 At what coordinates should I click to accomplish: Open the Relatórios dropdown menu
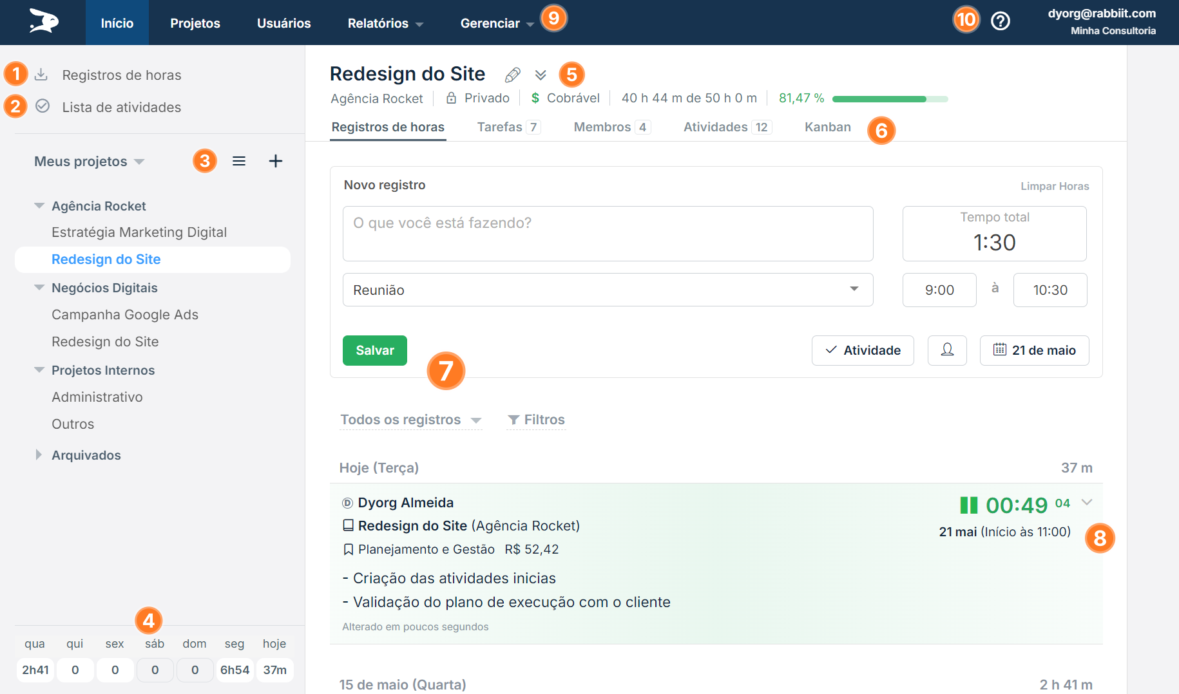(x=385, y=23)
